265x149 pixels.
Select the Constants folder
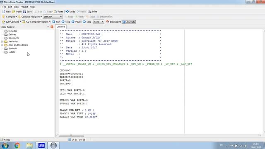pos(12,38)
